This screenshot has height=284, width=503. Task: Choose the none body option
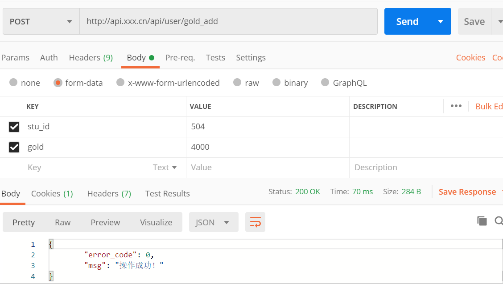click(x=13, y=83)
